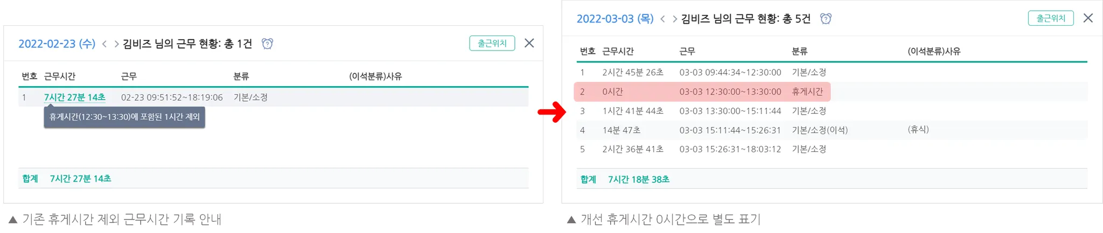Click the alarm clock icon in 2022-03-03 panel
1103x233 pixels.
pyautogui.click(x=826, y=19)
